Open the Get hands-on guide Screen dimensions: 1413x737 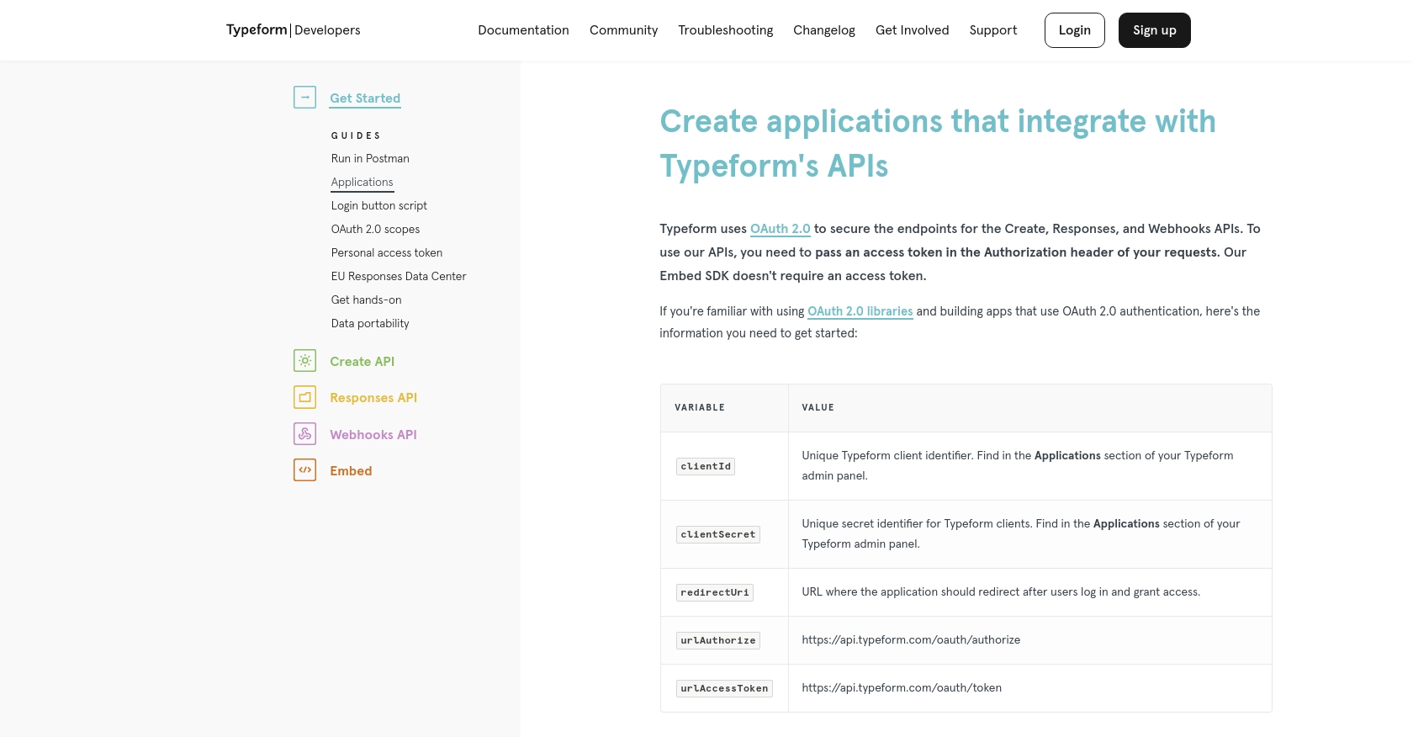click(366, 300)
